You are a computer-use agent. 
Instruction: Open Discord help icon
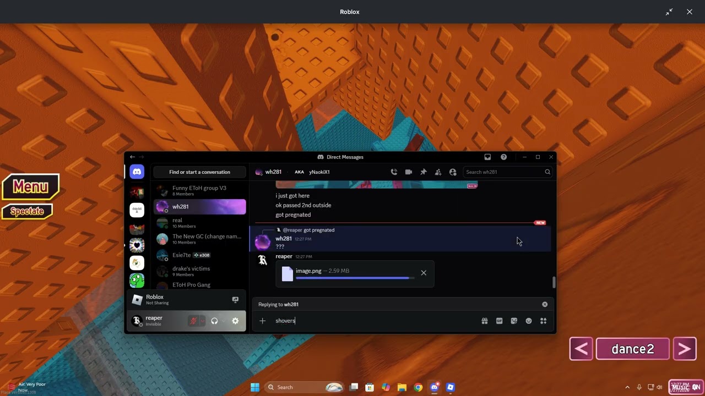[503, 157]
